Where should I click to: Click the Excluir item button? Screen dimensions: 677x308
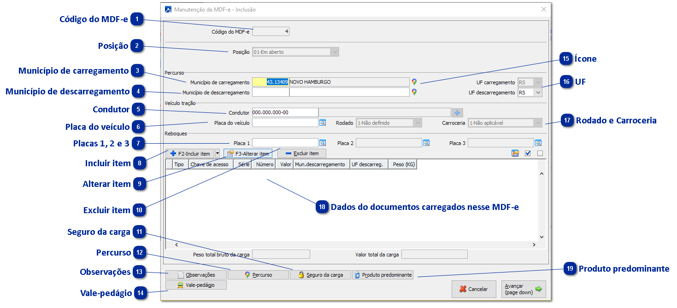pyautogui.click(x=301, y=153)
